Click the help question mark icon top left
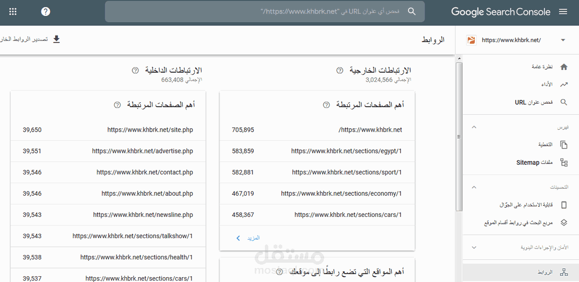 pos(45,11)
